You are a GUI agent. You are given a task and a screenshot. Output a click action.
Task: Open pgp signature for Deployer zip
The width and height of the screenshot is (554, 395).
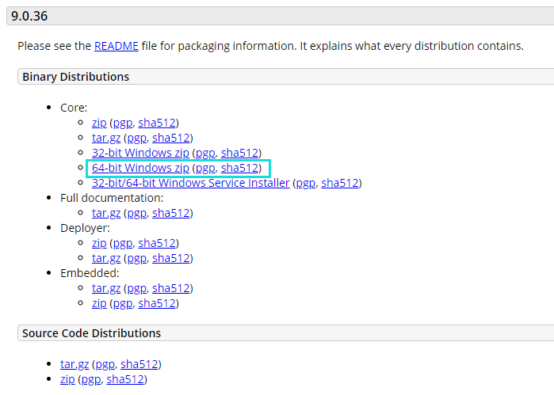pyautogui.click(x=123, y=243)
